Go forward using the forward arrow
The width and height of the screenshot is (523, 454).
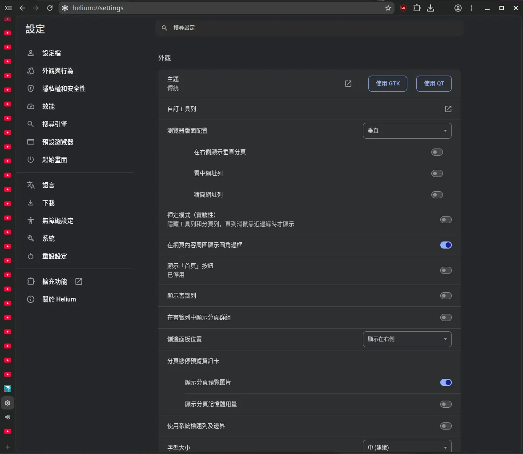pos(36,8)
